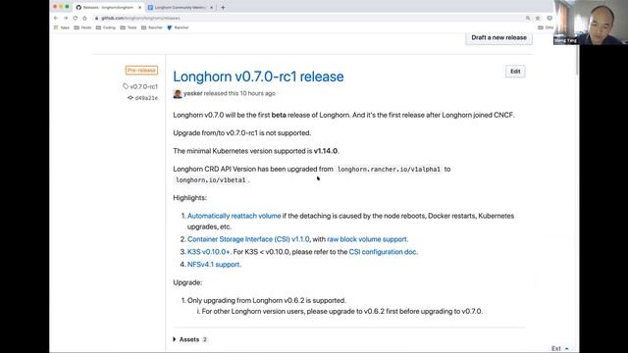628x353 pixels.
Task: Bookmark the page with the star icon
Action: point(538,18)
